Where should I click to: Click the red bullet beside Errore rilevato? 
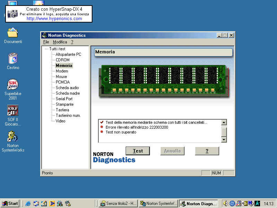(102, 127)
